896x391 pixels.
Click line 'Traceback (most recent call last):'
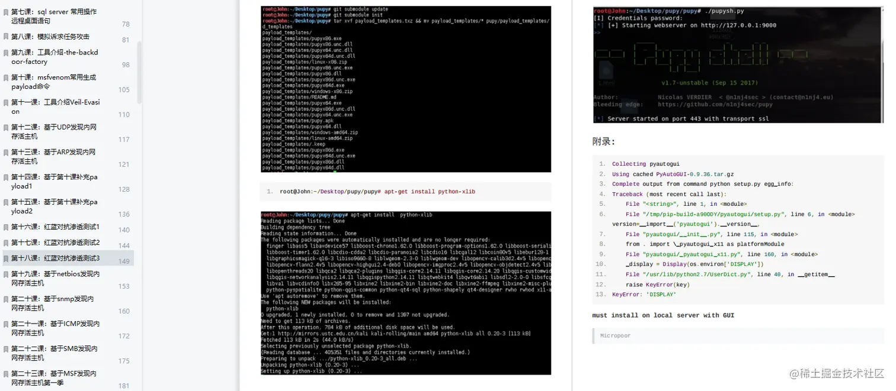tap(669, 194)
